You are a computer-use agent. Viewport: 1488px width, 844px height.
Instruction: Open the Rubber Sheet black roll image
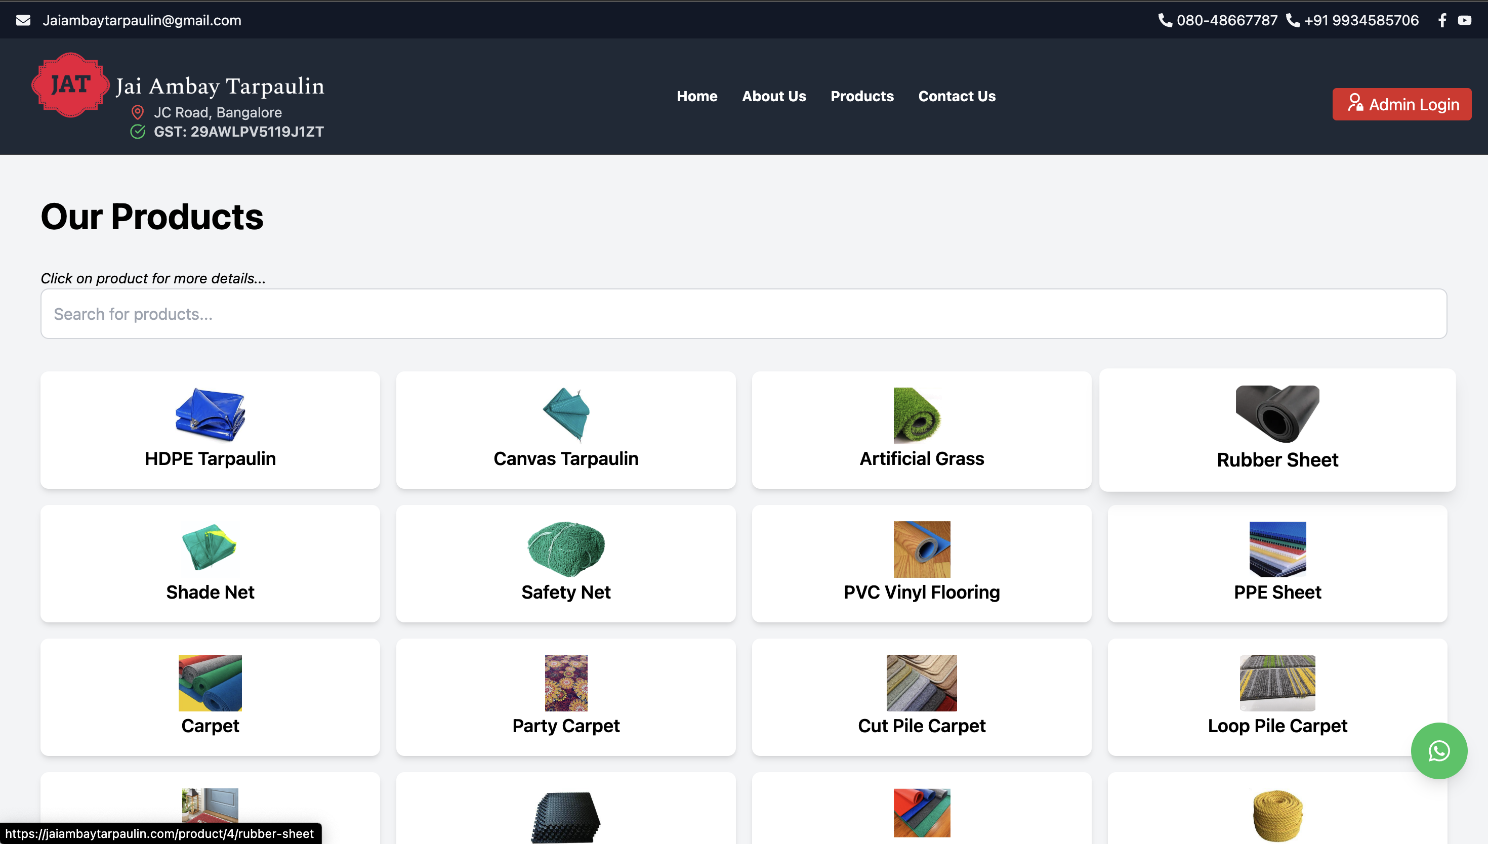[1277, 414]
